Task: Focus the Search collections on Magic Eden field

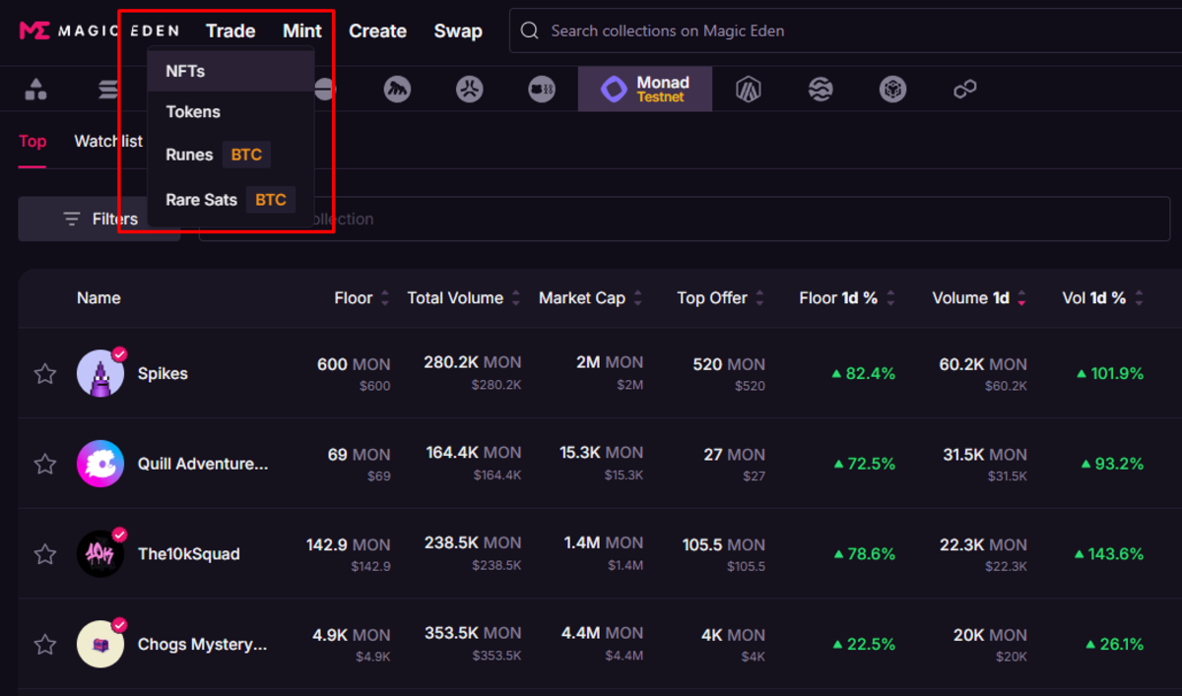Action: click(845, 31)
